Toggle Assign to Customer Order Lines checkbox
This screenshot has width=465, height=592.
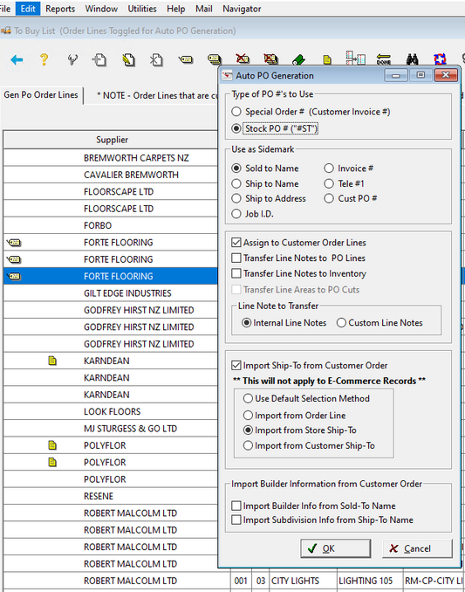236,243
